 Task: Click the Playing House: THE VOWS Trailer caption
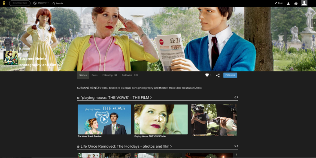coord(150,136)
